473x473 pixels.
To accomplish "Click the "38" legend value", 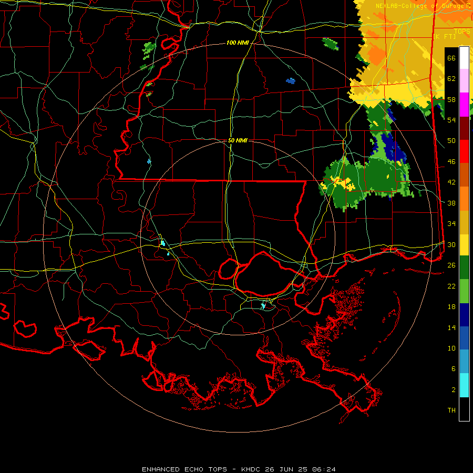I will click(451, 203).
